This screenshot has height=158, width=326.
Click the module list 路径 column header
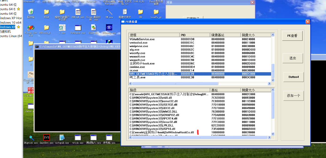[x=170, y=90]
